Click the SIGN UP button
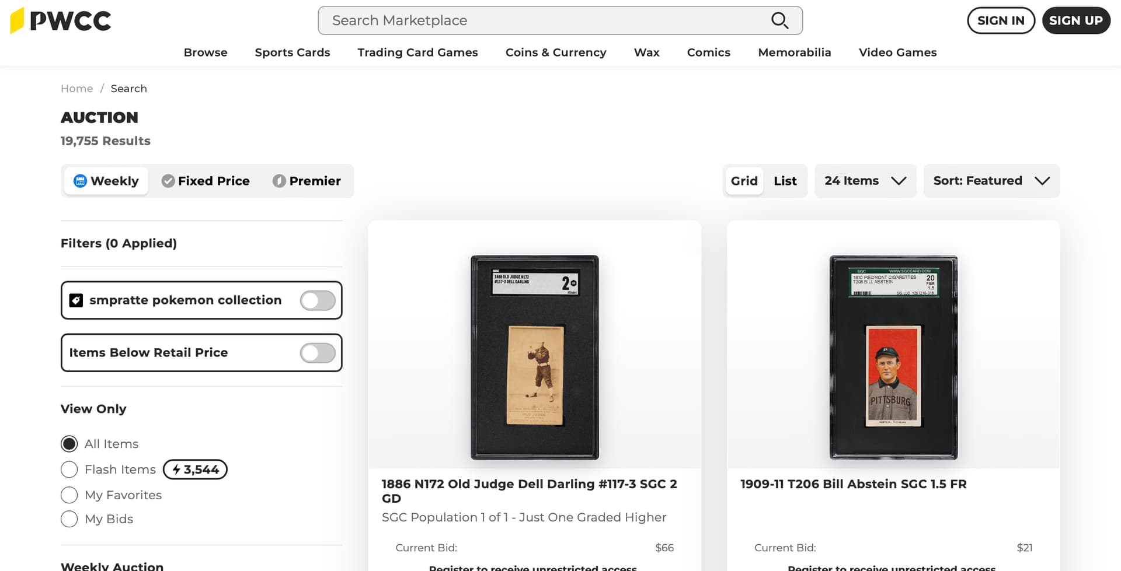 click(x=1075, y=20)
